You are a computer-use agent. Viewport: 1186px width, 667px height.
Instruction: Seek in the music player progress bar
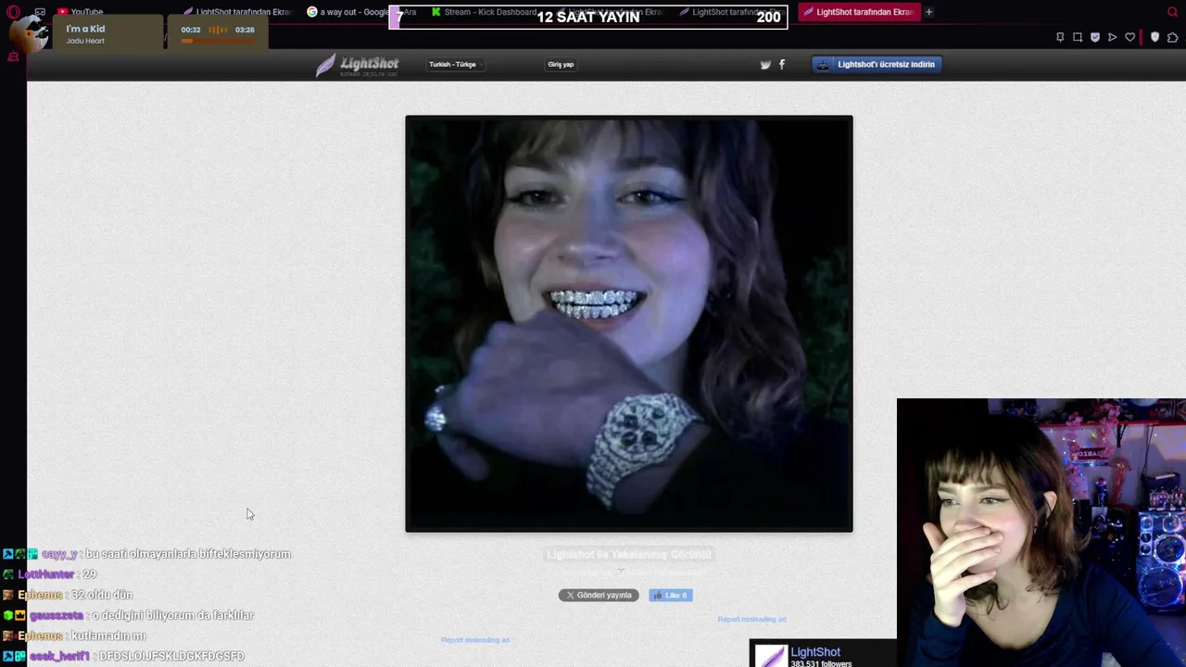(x=216, y=41)
